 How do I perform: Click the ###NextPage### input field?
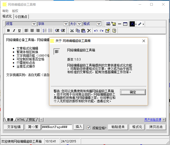57,127
